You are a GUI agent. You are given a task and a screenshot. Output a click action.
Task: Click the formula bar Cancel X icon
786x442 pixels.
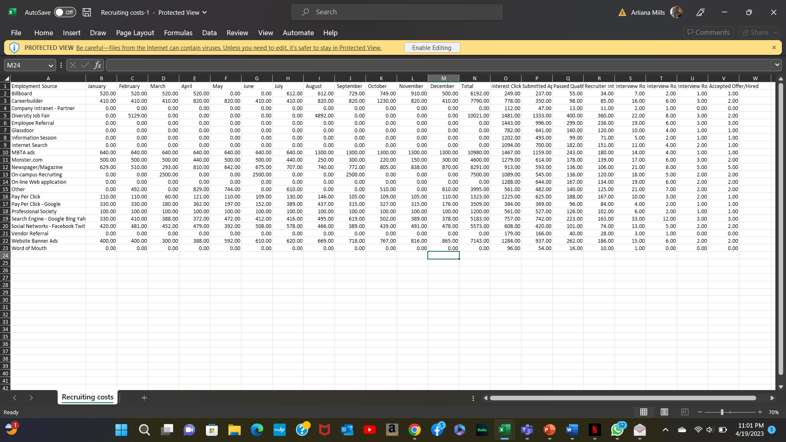[x=73, y=65]
